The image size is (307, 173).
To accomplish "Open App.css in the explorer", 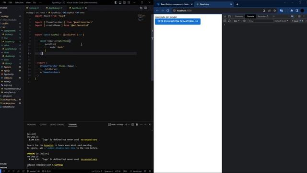I will point(8,67).
